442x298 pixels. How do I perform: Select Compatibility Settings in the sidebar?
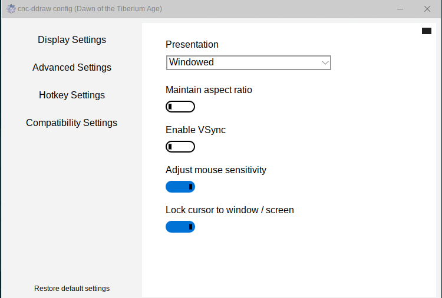pyautogui.click(x=71, y=123)
